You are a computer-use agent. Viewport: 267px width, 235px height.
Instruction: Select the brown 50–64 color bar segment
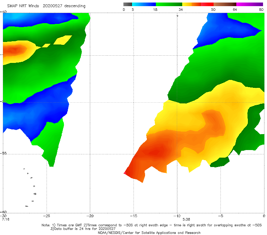225,4
